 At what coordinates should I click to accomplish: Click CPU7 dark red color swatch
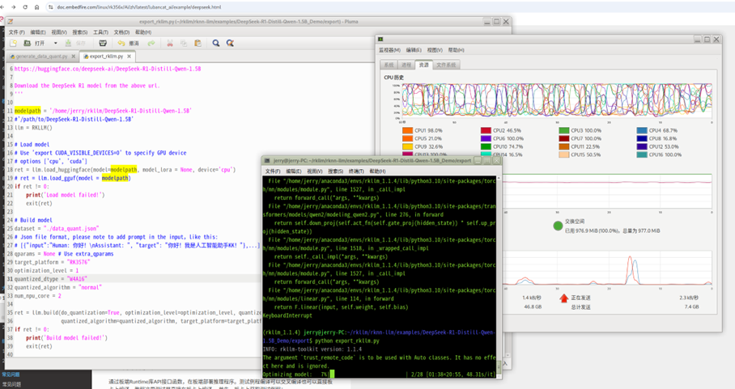click(x=564, y=138)
